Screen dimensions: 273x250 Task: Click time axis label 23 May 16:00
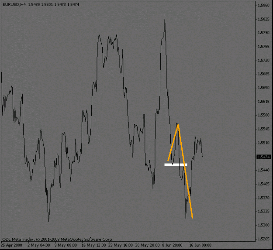[120, 246]
